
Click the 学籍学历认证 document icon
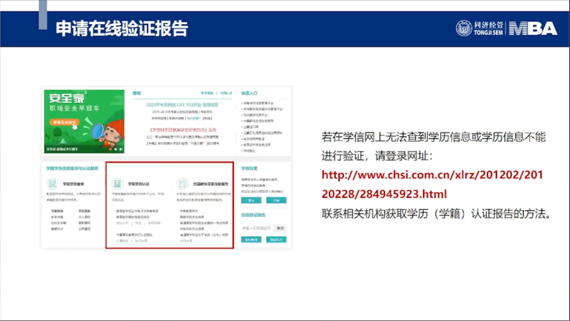[x=117, y=184]
